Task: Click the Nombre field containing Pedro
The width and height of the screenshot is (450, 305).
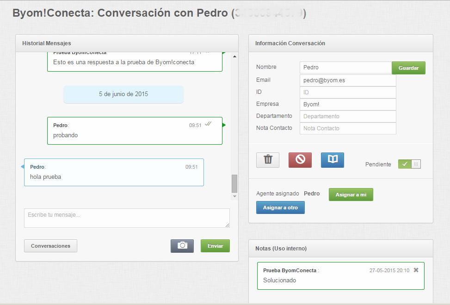Action: click(x=345, y=67)
